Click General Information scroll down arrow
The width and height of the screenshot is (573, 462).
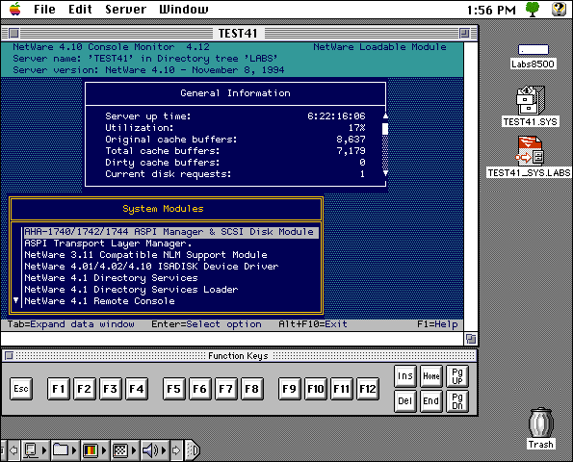pyautogui.click(x=385, y=173)
